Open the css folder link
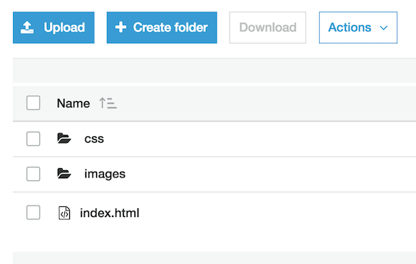The width and height of the screenshot is (416, 264). point(94,139)
